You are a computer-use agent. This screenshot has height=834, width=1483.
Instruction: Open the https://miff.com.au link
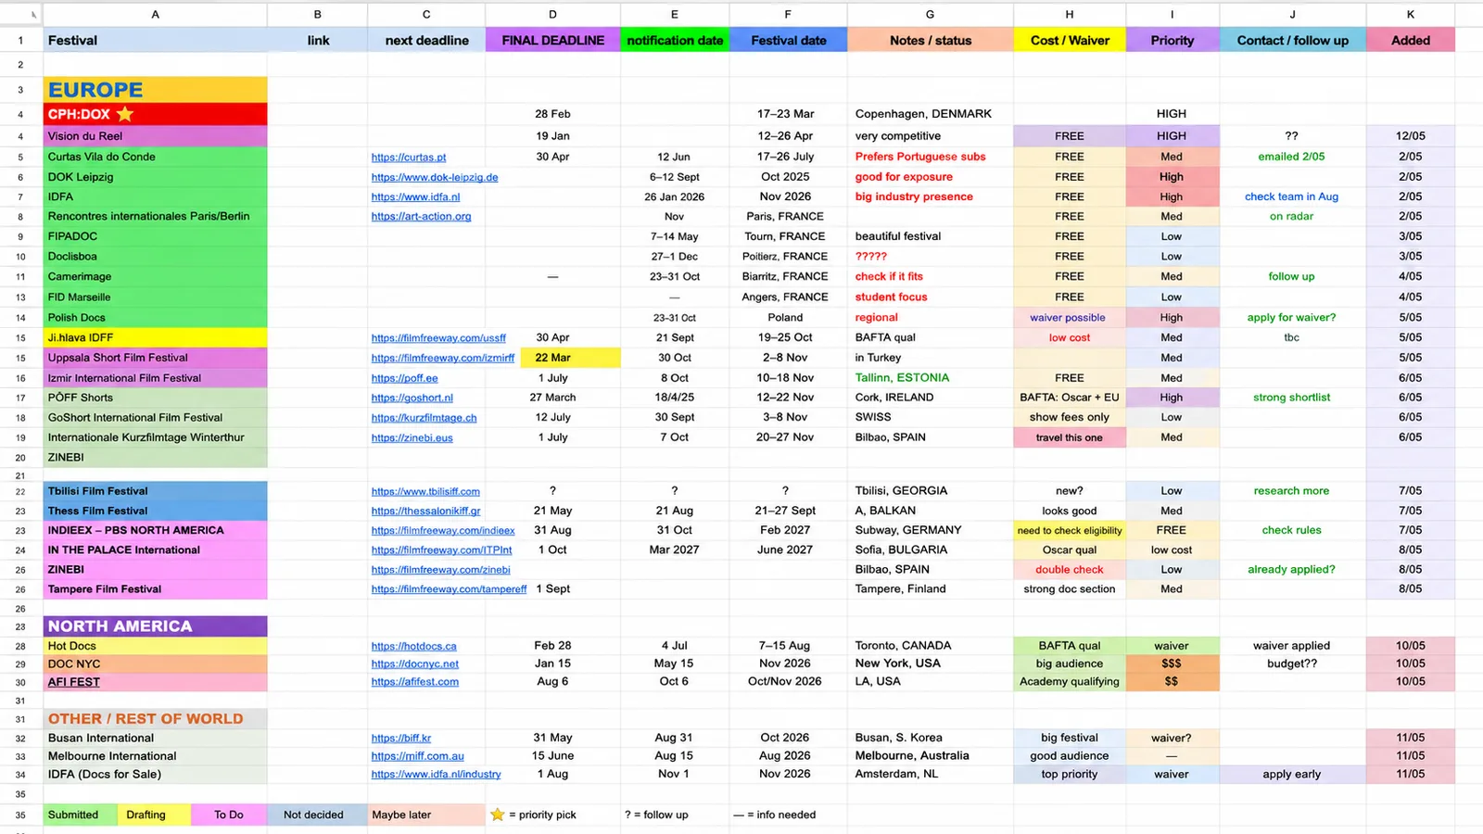click(417, 756)
